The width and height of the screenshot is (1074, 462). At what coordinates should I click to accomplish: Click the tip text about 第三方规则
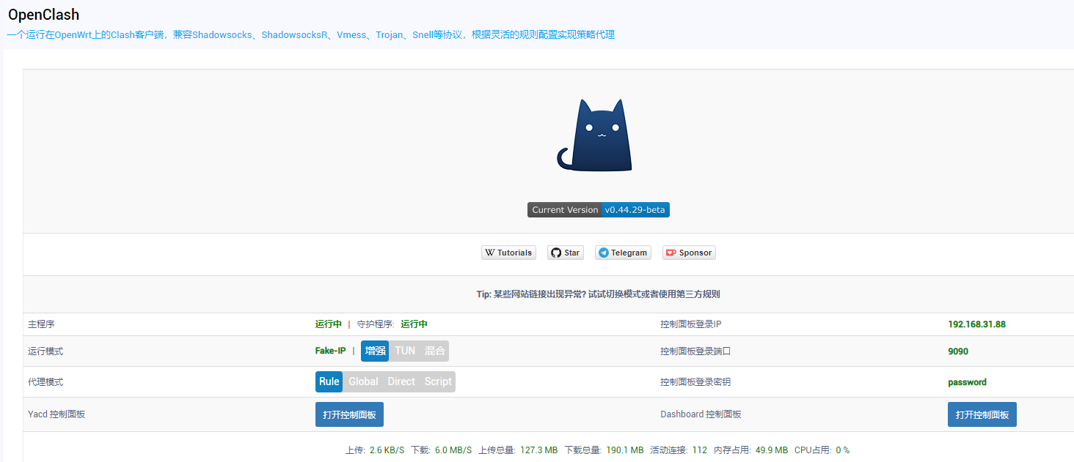coord(598,294)
